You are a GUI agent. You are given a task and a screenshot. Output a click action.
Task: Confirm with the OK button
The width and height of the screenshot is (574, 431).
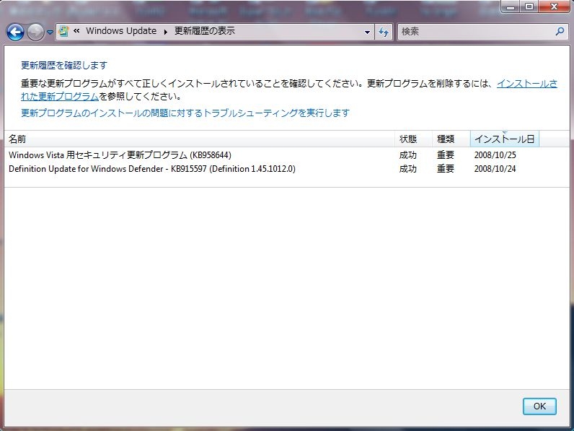(x=539, y=406)
